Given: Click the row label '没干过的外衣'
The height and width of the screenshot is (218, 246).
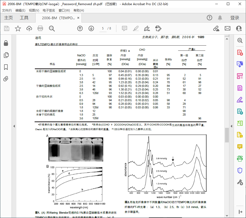Looking at the screenshot, I should pyautogui.click(x=44, y=97).
